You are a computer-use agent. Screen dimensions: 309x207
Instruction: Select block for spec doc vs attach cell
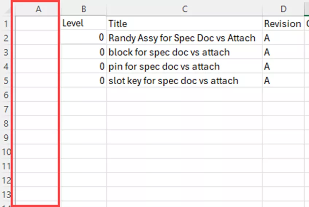click(184, 52)
